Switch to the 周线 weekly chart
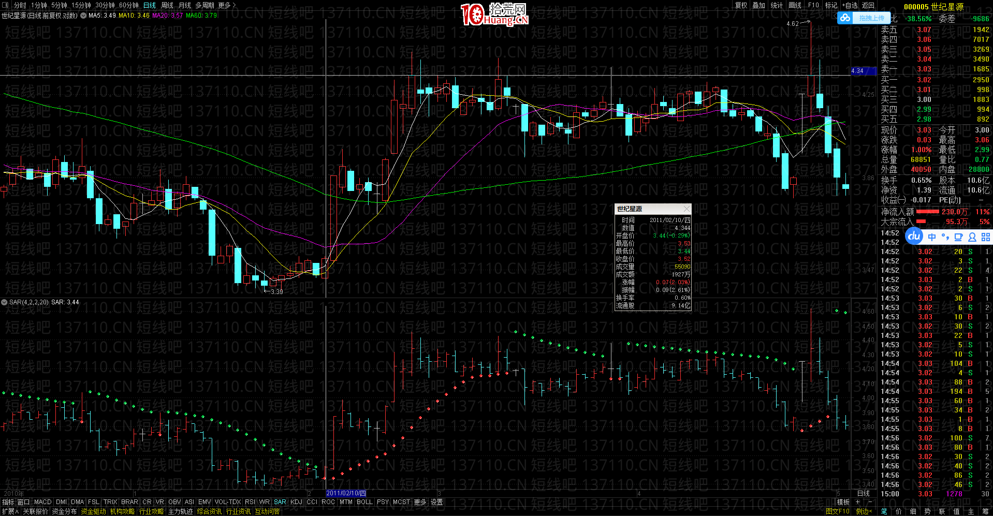Screen dimensions: 993x516 167,5
